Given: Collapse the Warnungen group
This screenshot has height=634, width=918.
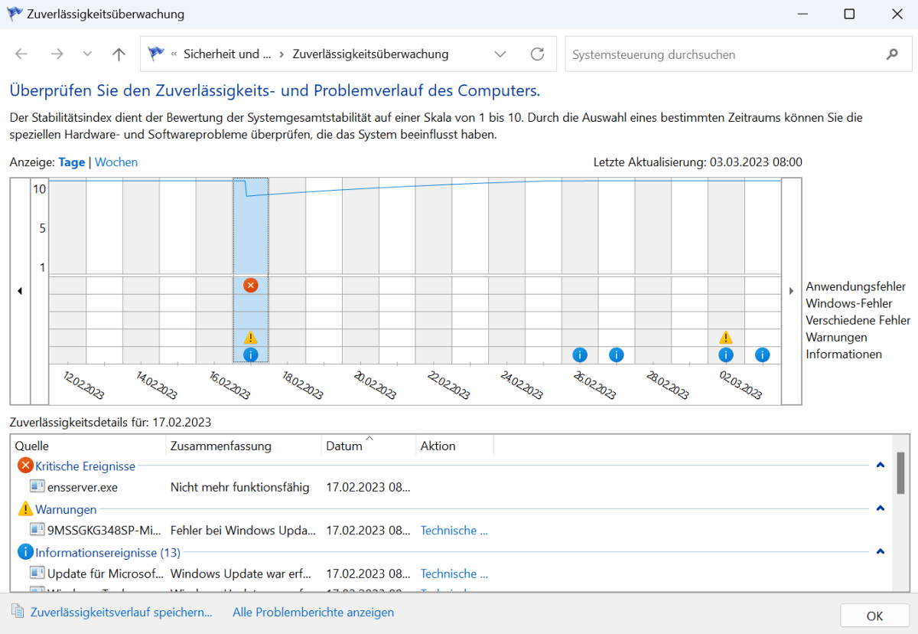Looking at the screenshot, I should pyautogui.click(x=880, y=508).
